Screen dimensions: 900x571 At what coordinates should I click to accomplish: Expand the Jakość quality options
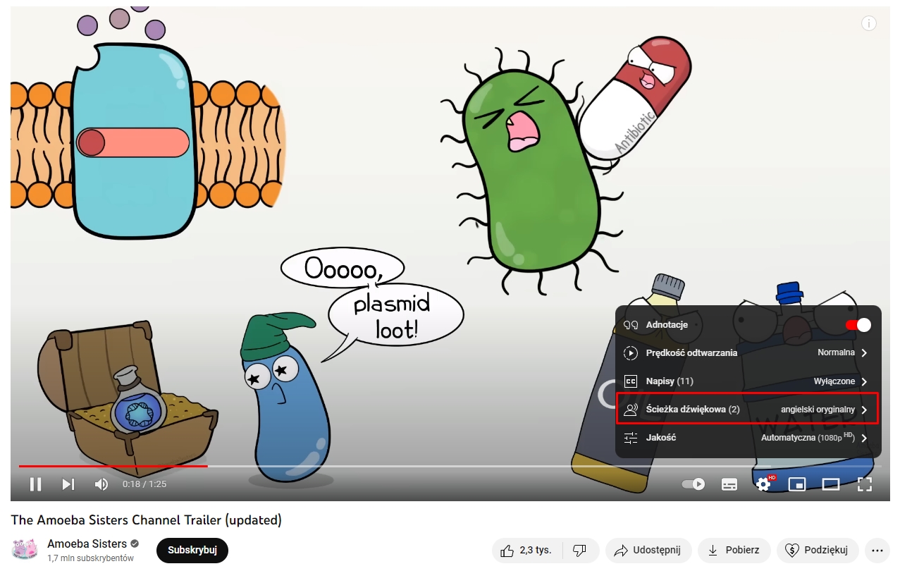[748, 438]
